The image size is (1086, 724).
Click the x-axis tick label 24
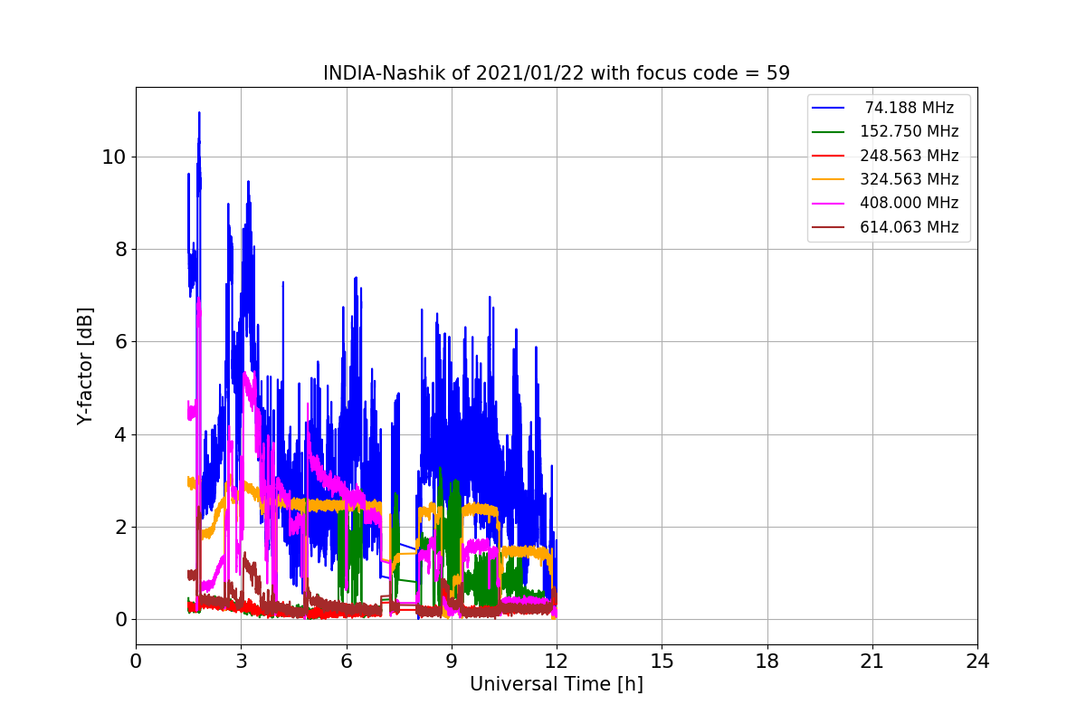click(x=977, y=662)
